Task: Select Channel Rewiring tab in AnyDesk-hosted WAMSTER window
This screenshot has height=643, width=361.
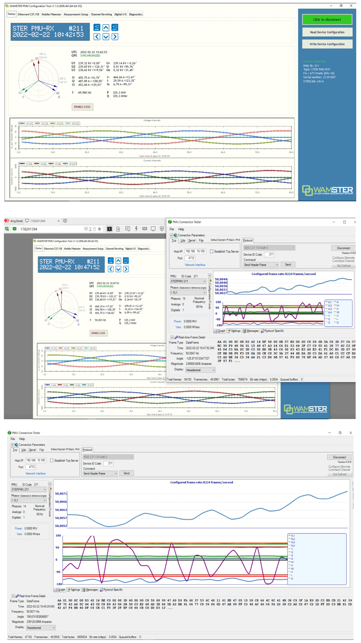Action: tap(114, 249)
